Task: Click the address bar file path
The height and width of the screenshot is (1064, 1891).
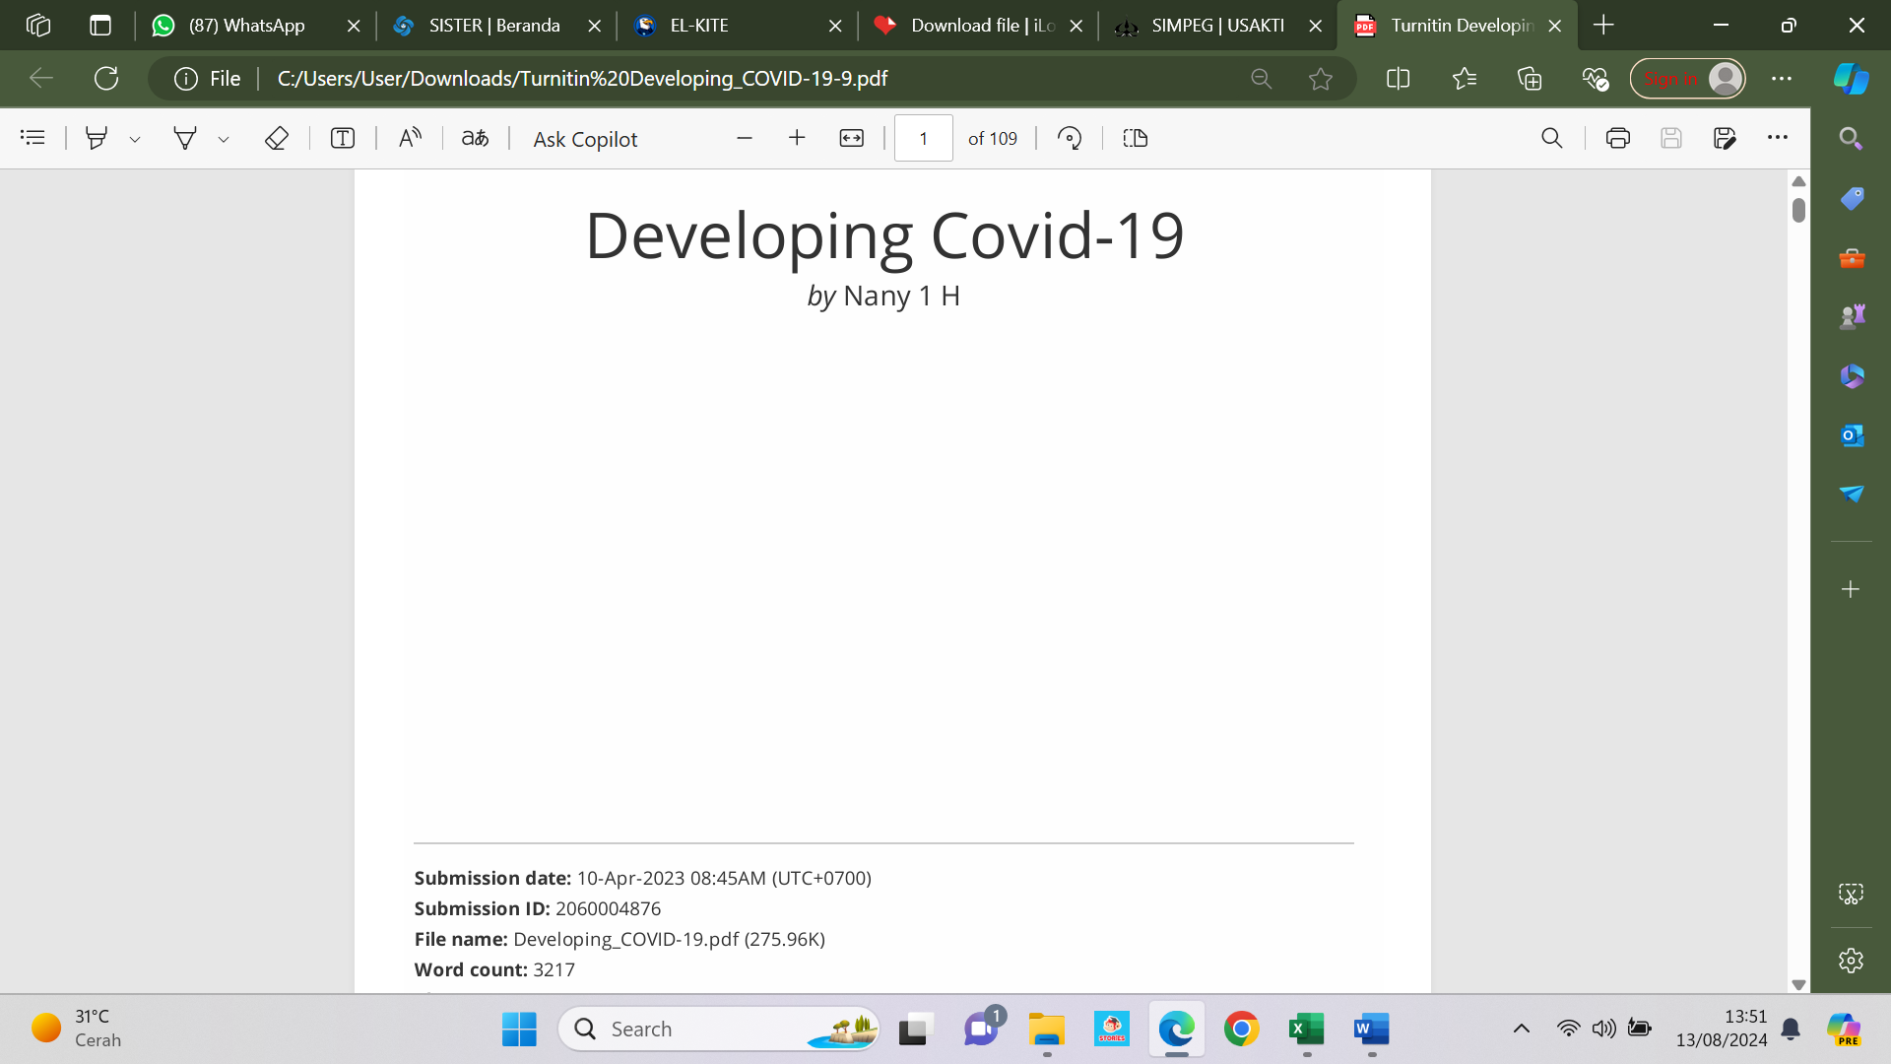Action: [x=582, y=79]
